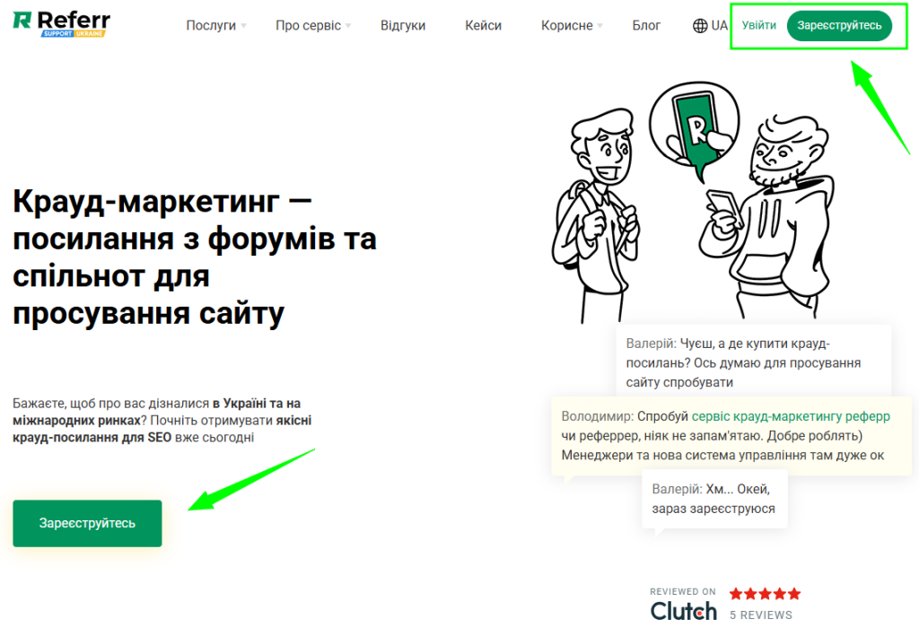This screenshot has height=636, width=919.
Task: Expand the Корисне dropdown arrow
Action: [x=600, y=26]
